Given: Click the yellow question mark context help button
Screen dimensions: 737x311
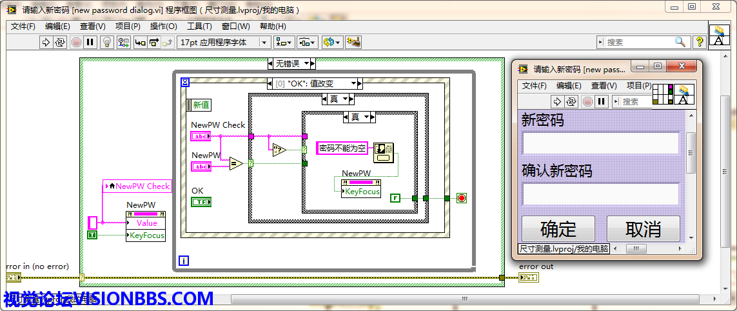Looking at the screenshot, I should (698, 42).
